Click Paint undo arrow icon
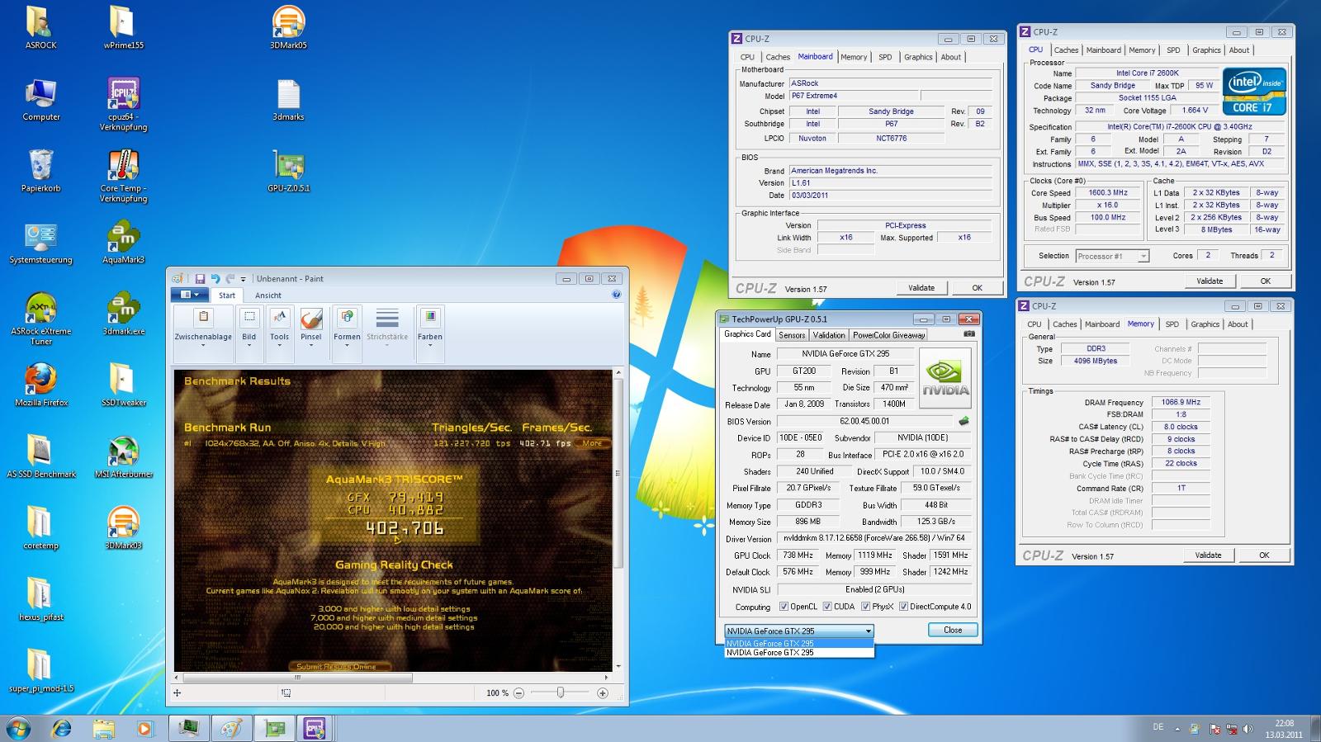The height and width of the screenshot is (742, 1321). (x=215, y=279)
